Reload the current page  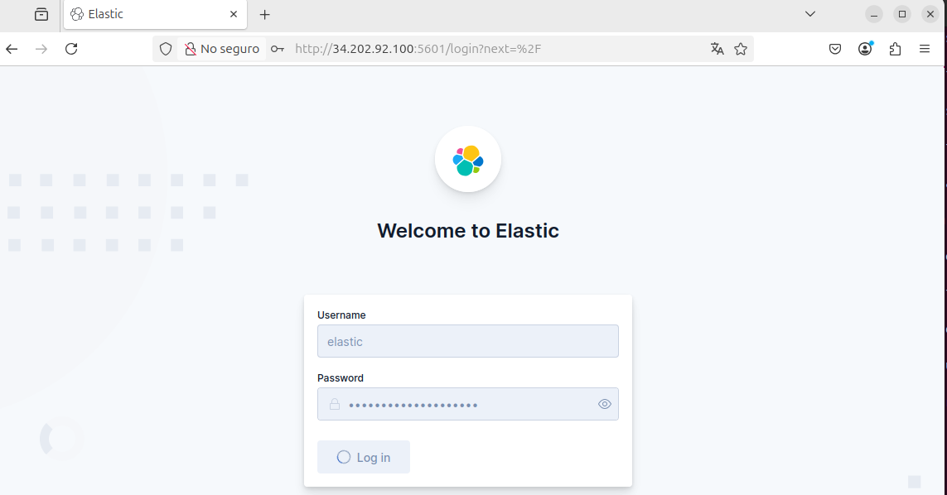tap(71, 49)
